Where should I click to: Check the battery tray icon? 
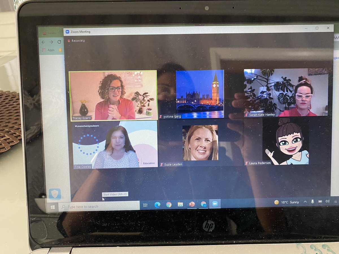point(320,202)
